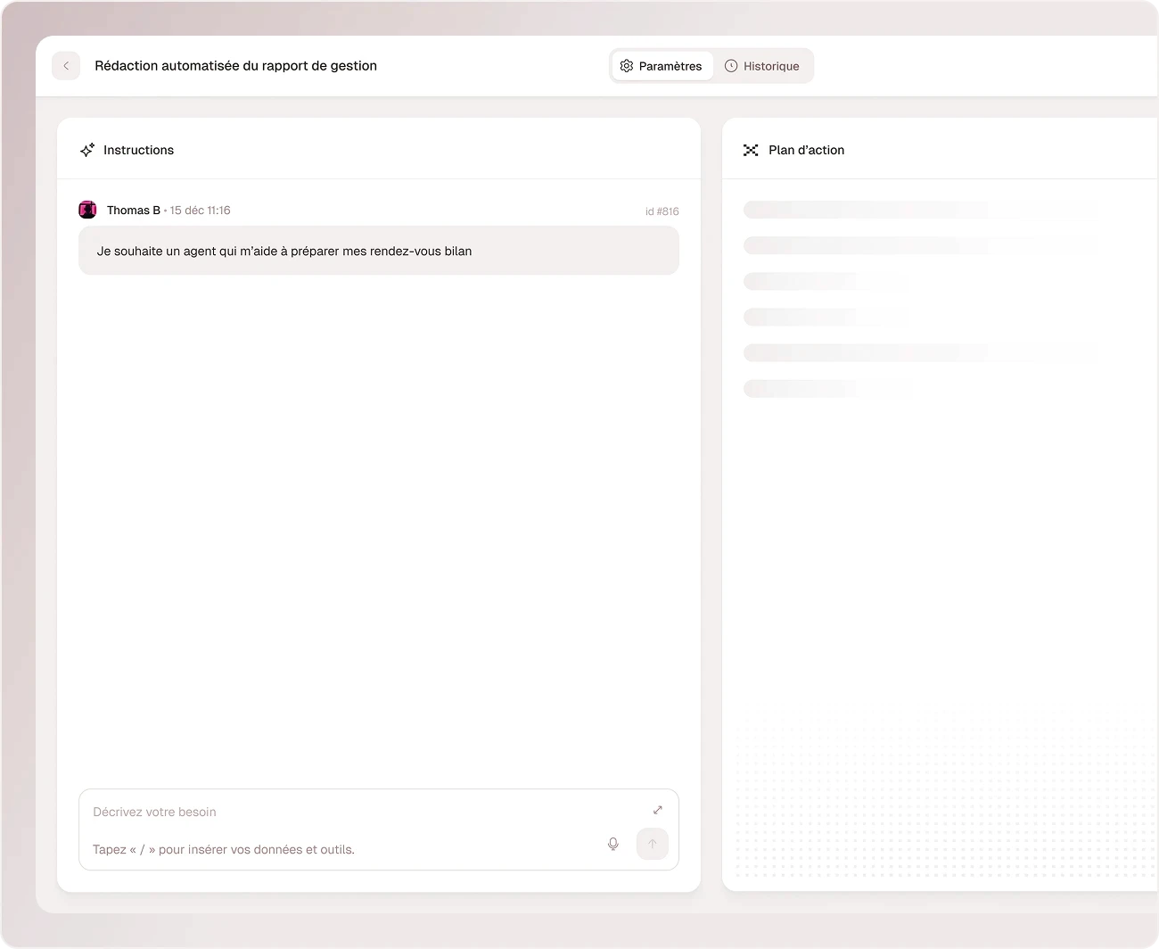The width and height of the screenshot is (1159, 949).
Task: Click the diagonal expand arrow in the input area
Action: (x=657, y=810)
